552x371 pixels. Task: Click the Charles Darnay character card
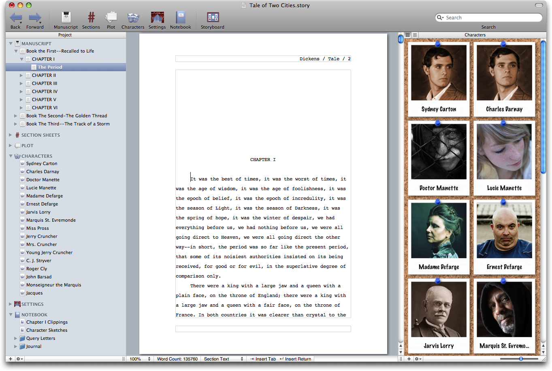[x=504, y=79]
